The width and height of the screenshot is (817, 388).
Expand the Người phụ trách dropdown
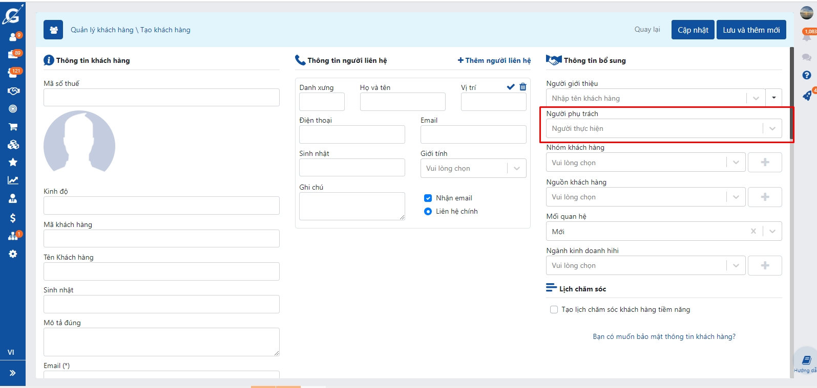click(772, 128)
